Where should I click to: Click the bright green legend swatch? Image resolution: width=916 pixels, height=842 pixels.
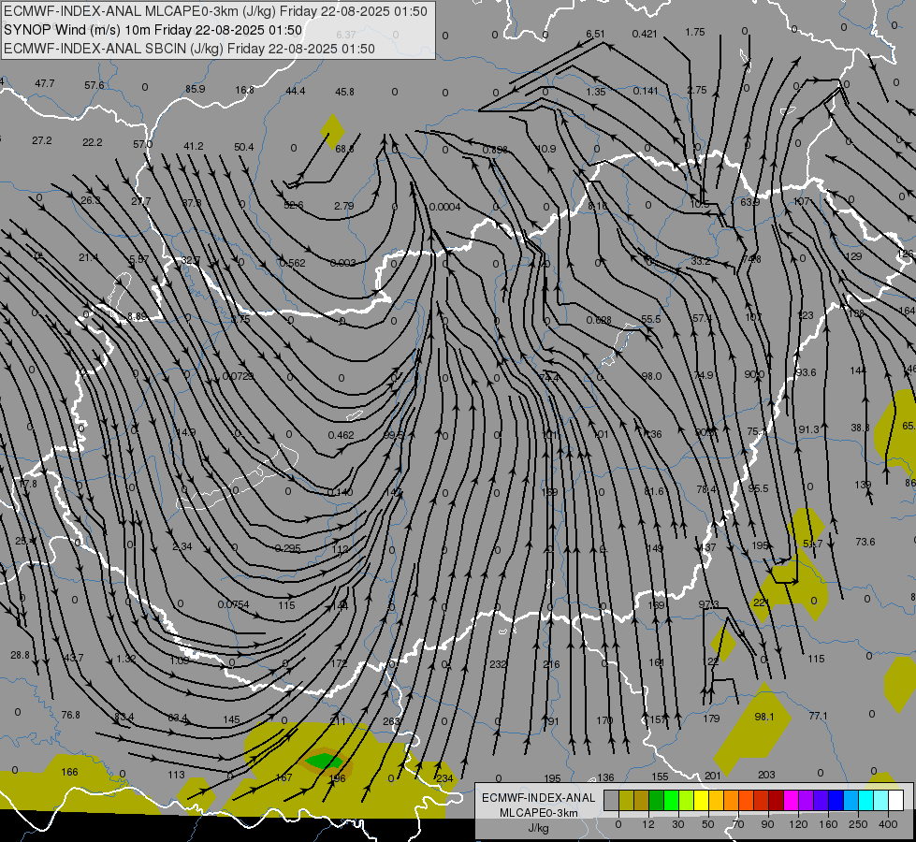(671, 801)
